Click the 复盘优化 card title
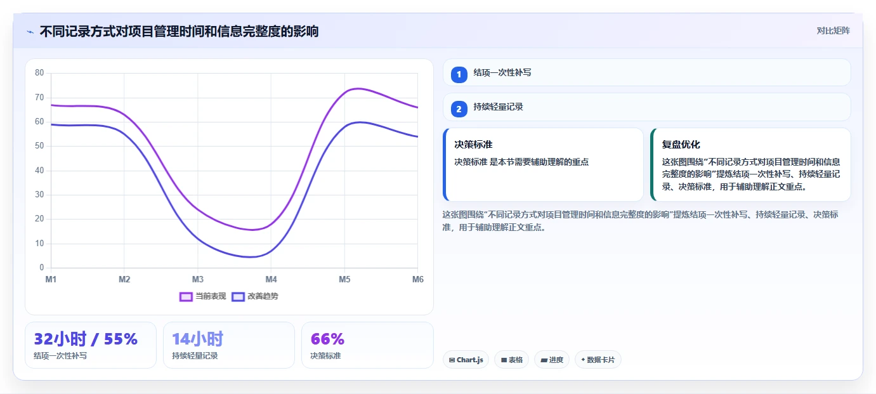Viewport: 876px width, 394px height. coord(681,145)
